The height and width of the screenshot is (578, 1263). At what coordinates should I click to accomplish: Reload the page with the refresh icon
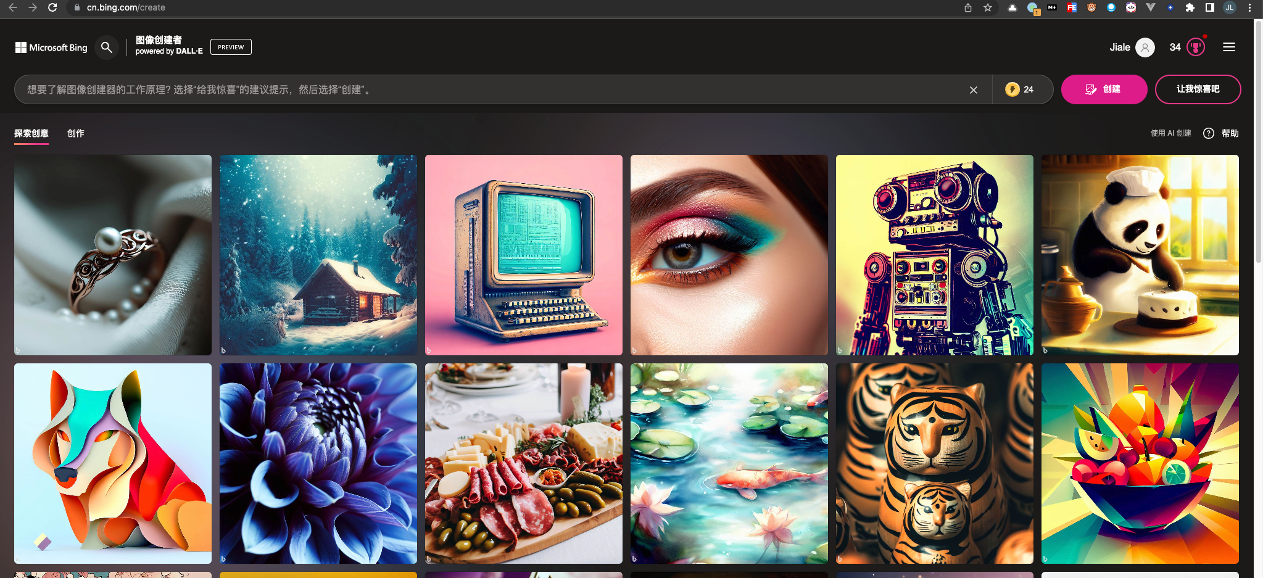tap(52, 7)
